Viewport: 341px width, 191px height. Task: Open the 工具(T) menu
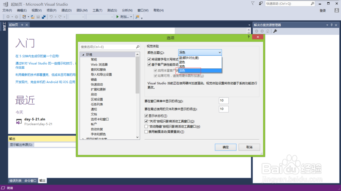click(x=97, y=10)
